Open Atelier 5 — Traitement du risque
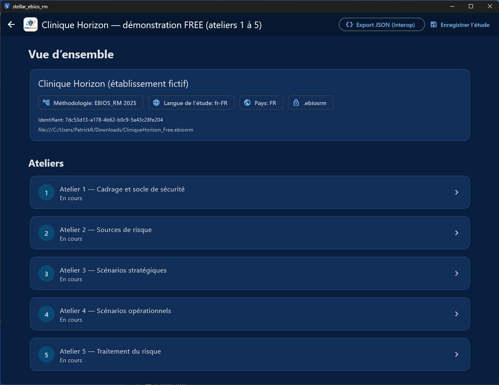 [x=250, y=354]
